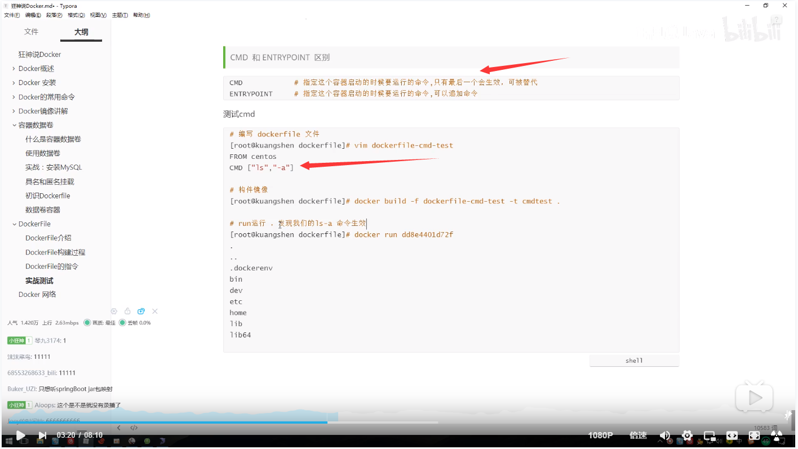Go to 具名和匿名挂载 section
Image resolution: width=798 pixels, height=449 pixels.
50,181
